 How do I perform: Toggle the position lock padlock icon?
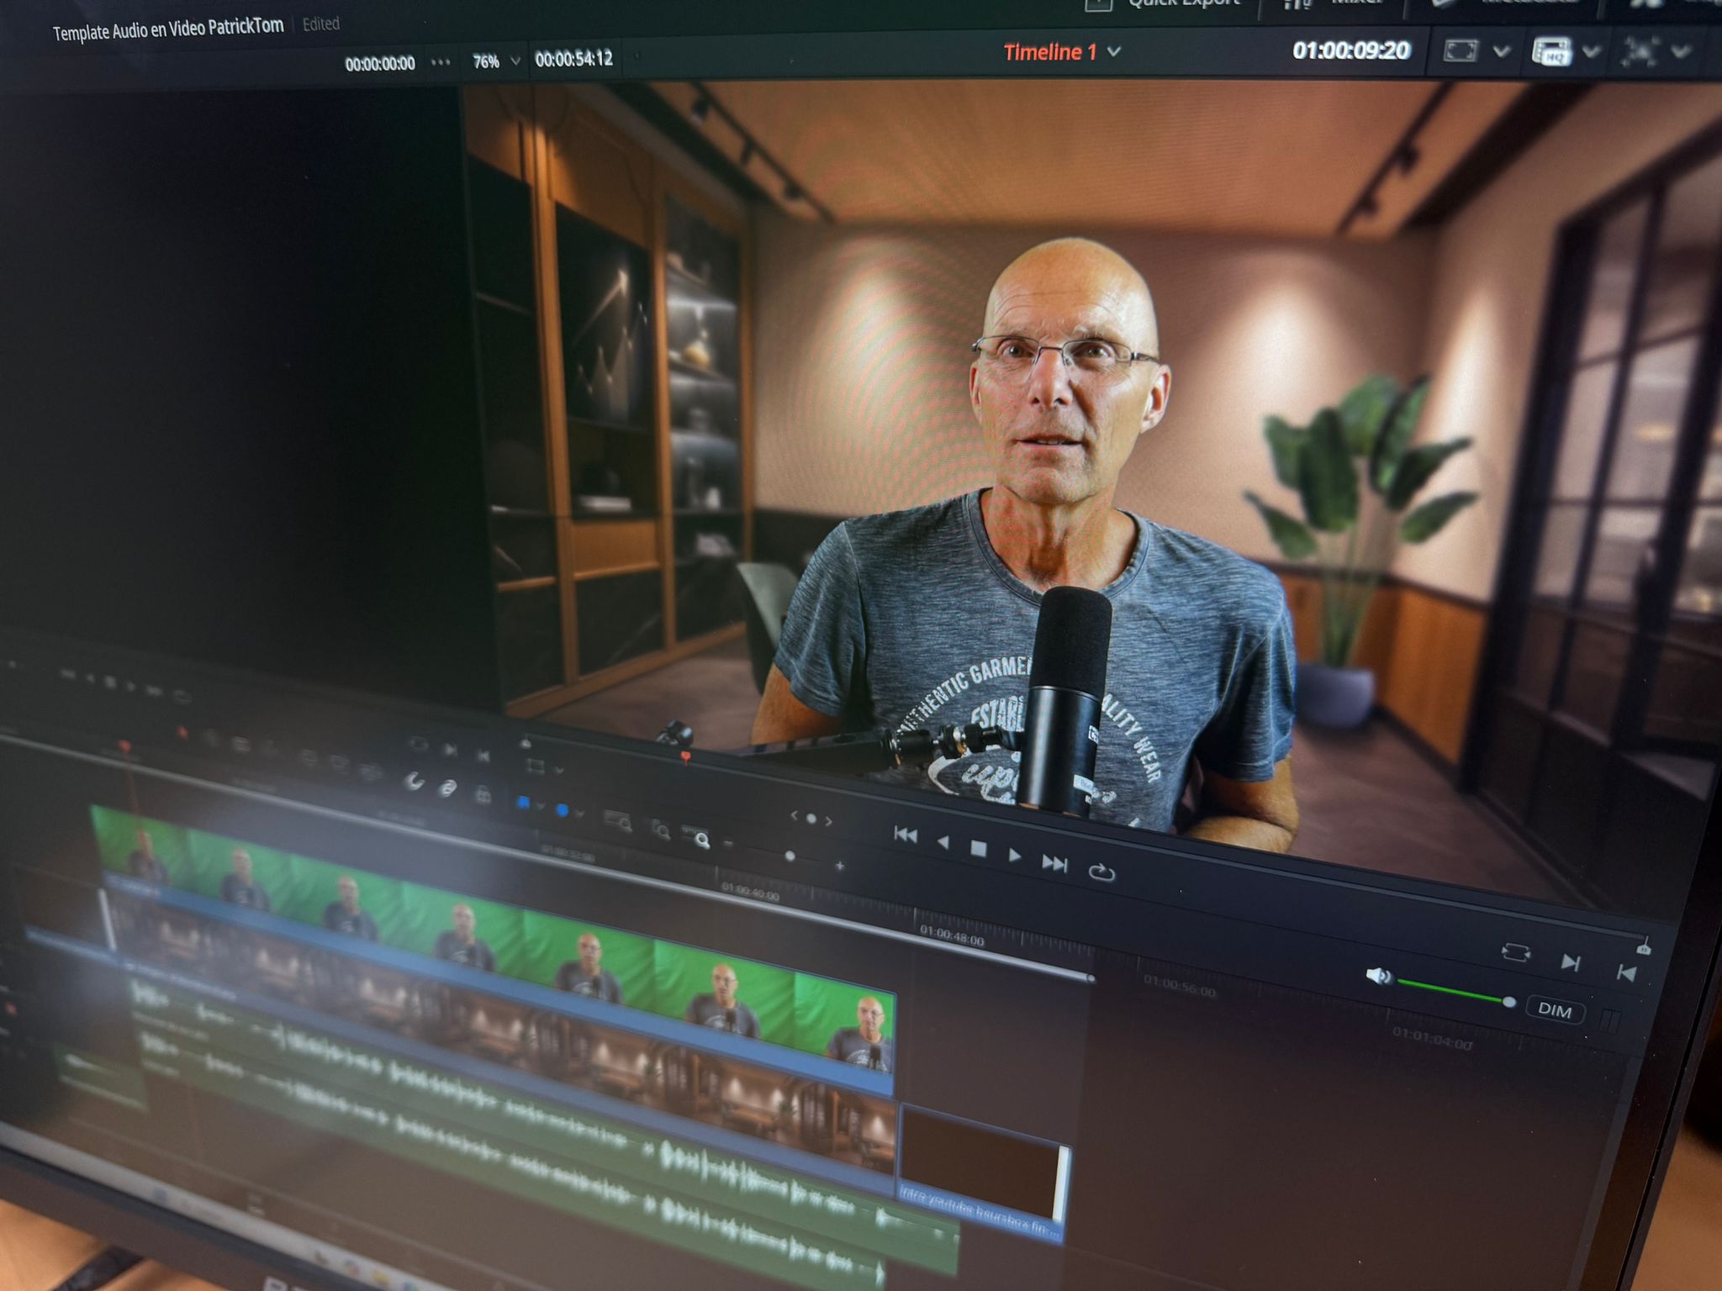(483, 794)
